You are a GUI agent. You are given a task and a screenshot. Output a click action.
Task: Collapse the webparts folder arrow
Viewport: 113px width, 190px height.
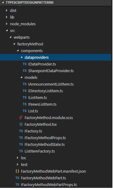(x=11, y=37)
